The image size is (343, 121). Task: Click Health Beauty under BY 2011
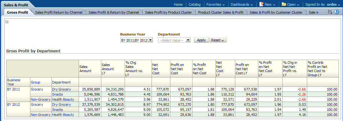point(63,99)
